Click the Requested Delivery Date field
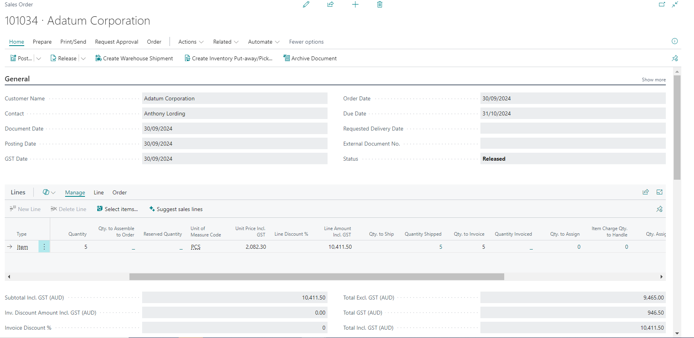 [573, 129]
